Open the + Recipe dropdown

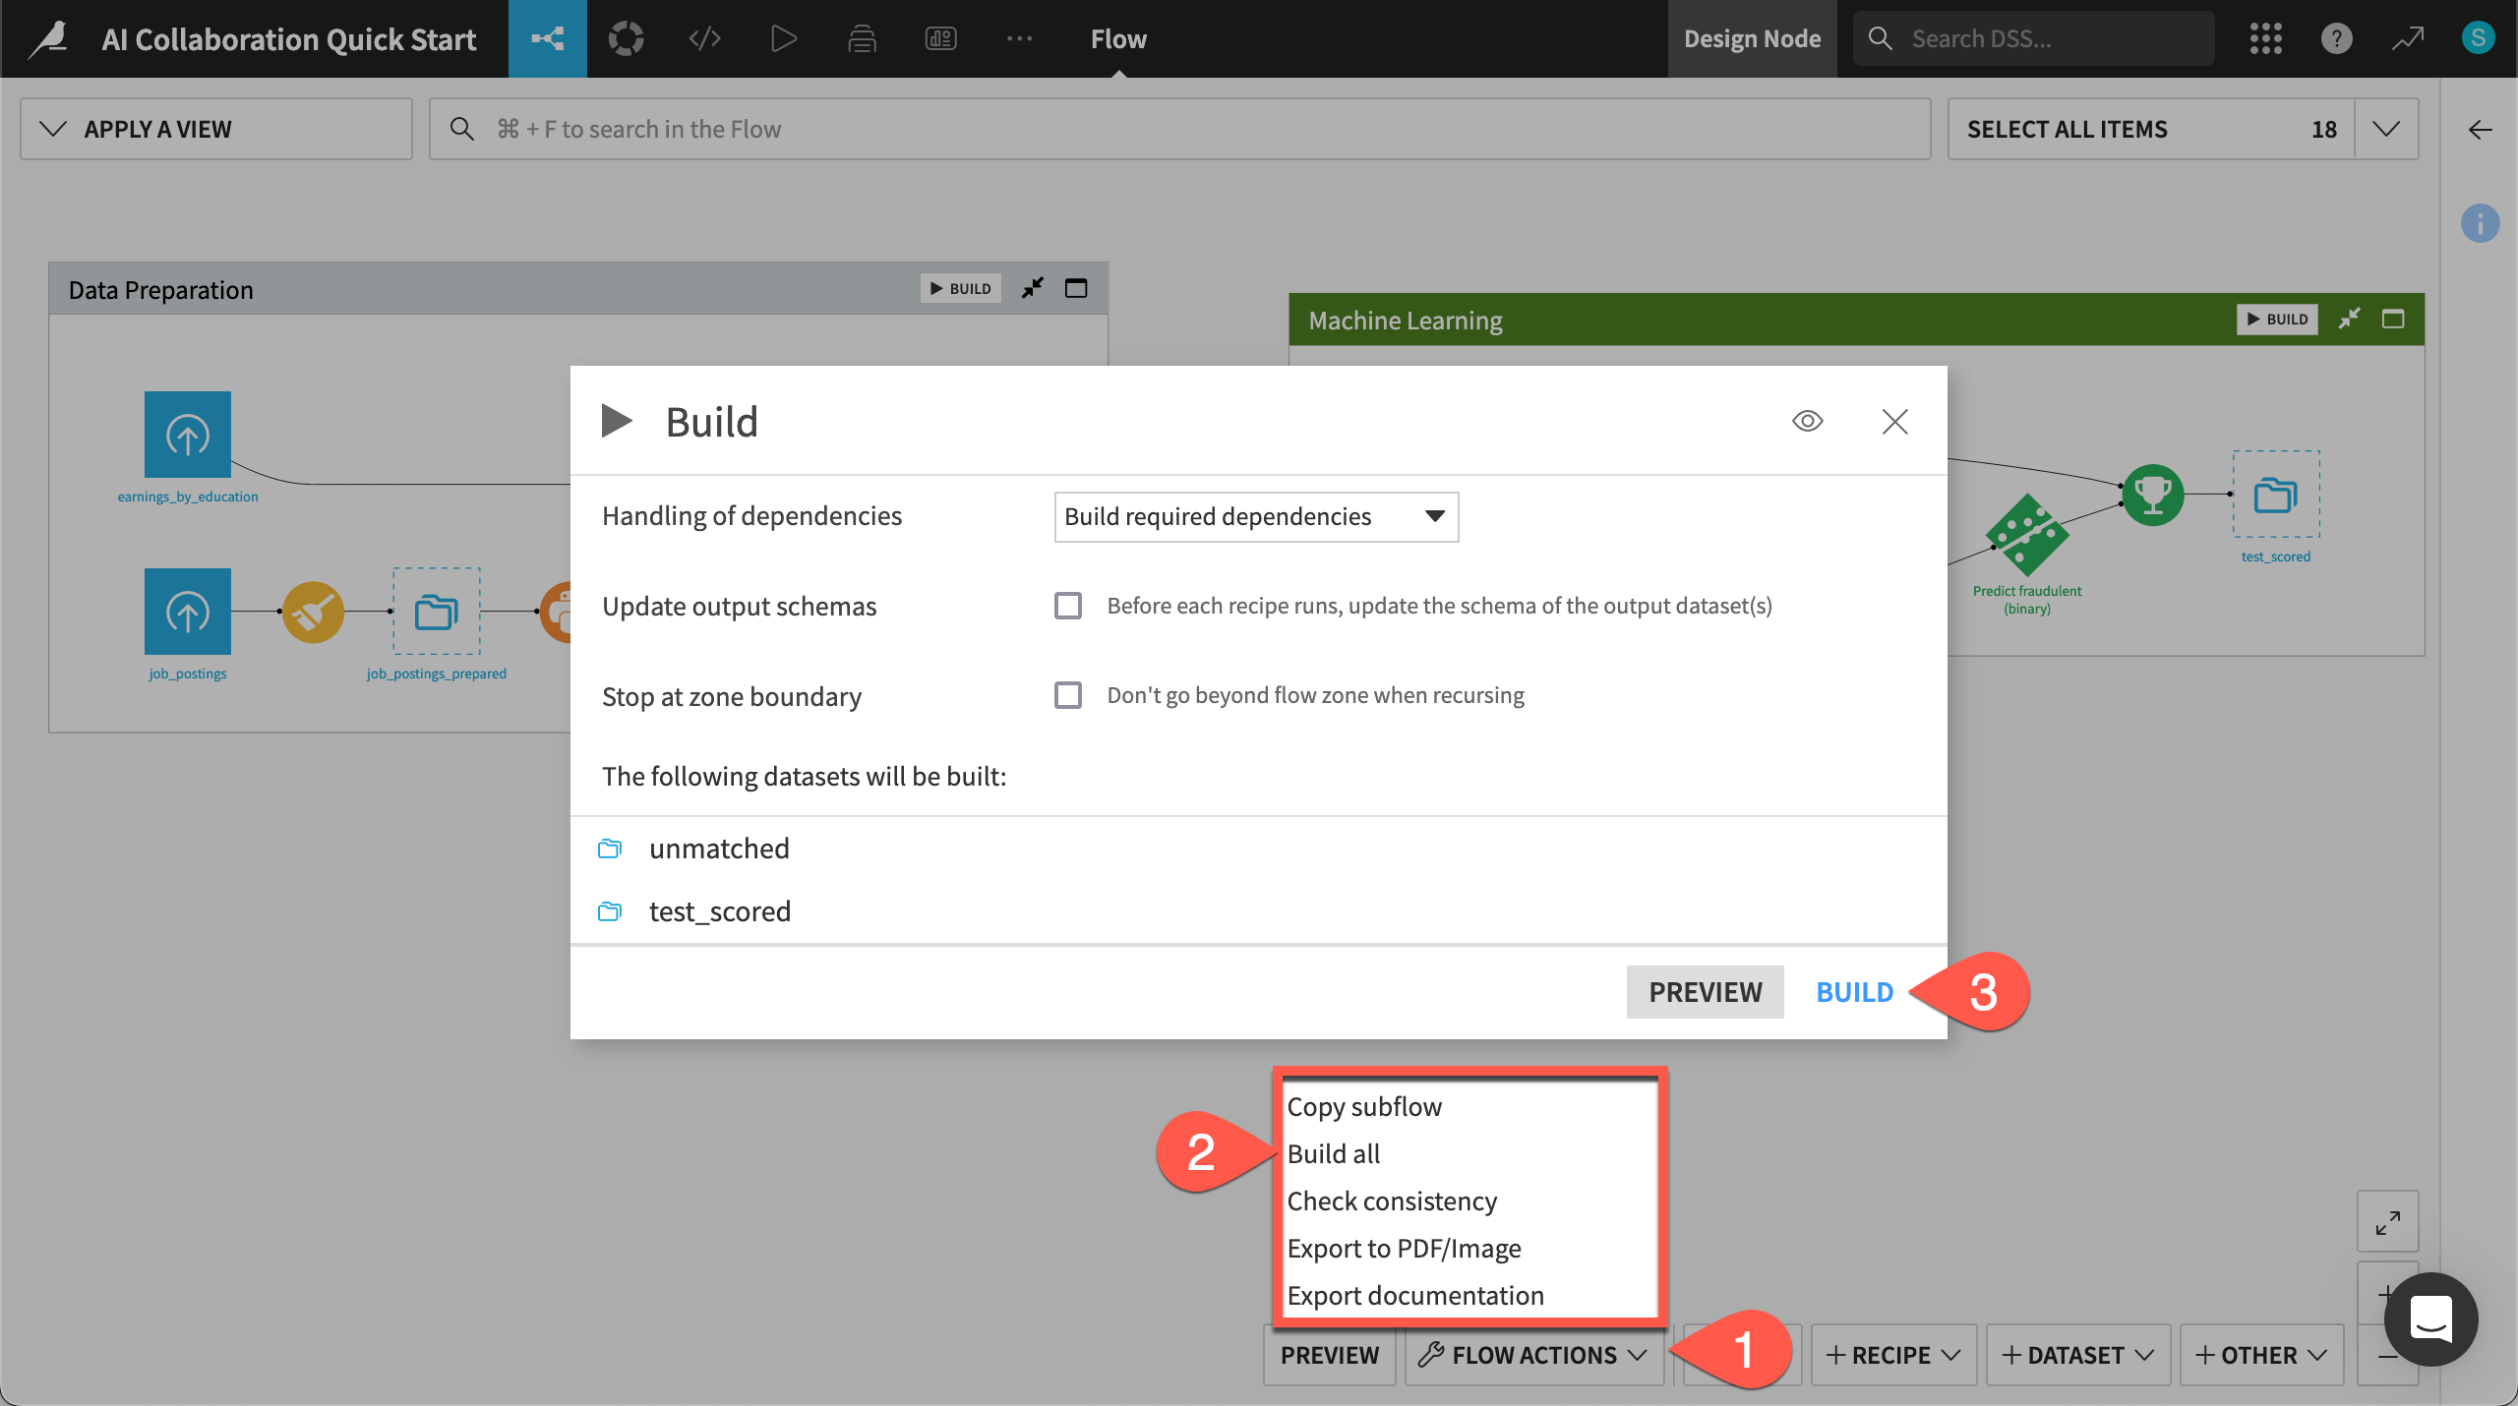tap(1893, 1355)
